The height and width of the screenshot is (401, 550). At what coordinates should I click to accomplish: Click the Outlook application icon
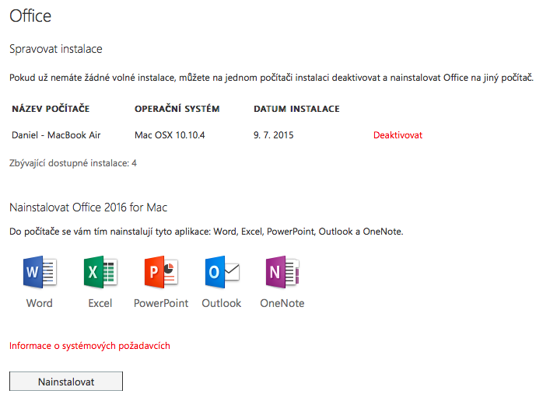[222, 272]
